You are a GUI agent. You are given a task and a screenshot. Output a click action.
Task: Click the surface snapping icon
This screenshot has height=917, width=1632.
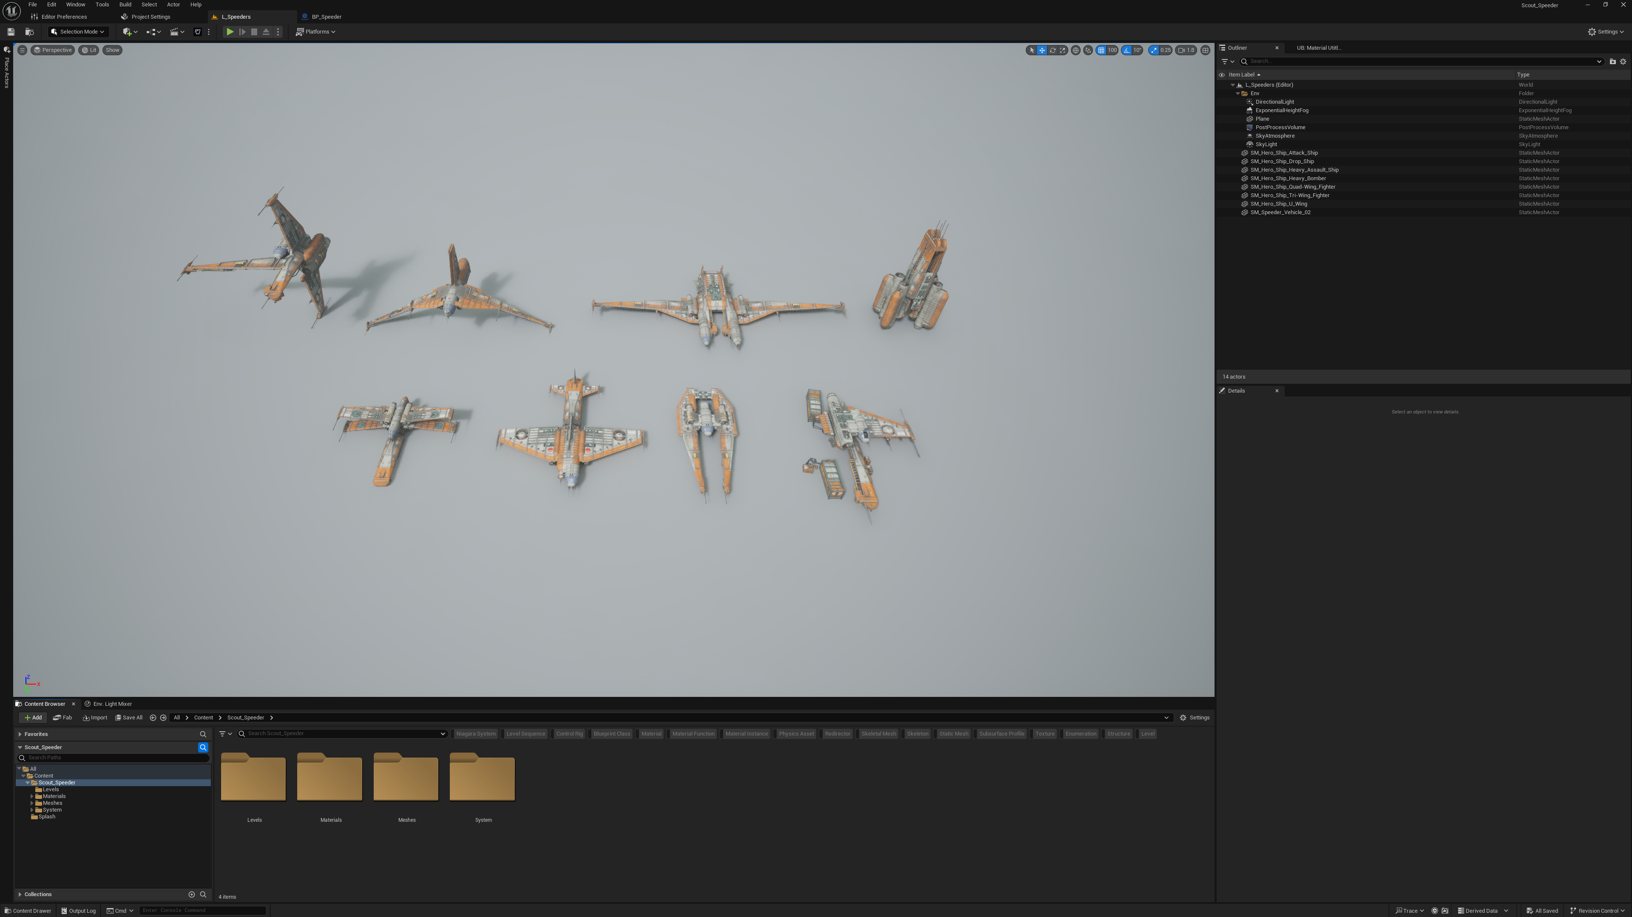(1088, 50)
